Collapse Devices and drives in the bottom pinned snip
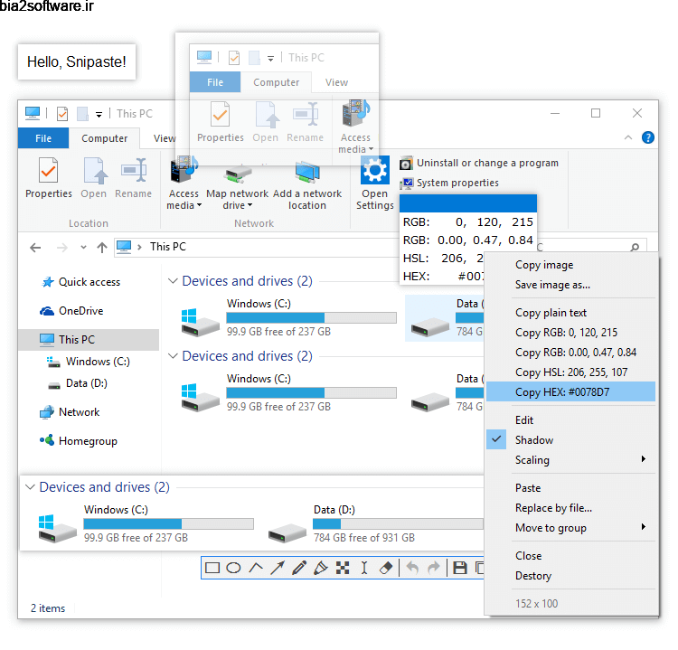 click(x=30, y=487)
